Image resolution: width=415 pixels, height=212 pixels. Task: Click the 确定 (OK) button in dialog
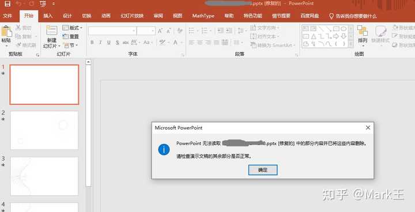(x=263, y=170)
